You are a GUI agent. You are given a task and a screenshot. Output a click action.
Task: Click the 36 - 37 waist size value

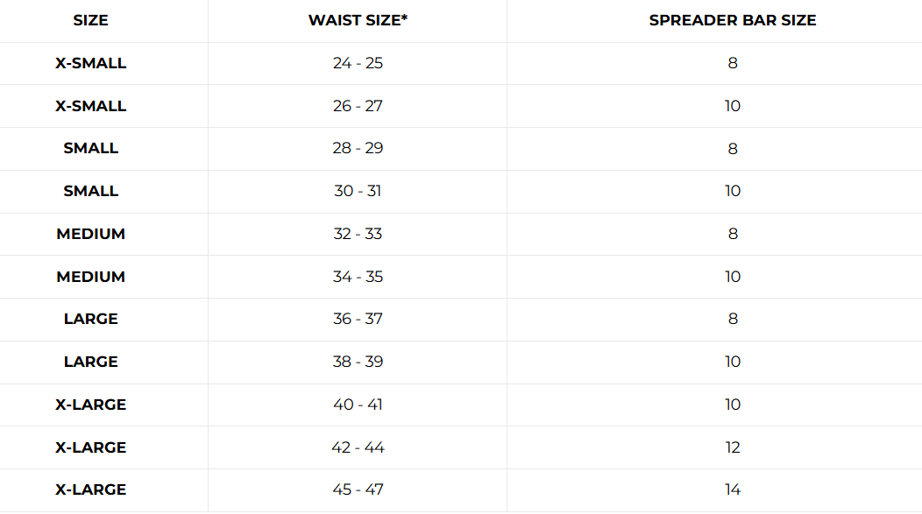click(358, 319)
